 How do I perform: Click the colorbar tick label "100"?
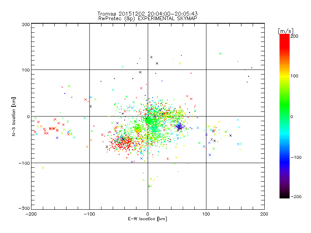(294, 76)
